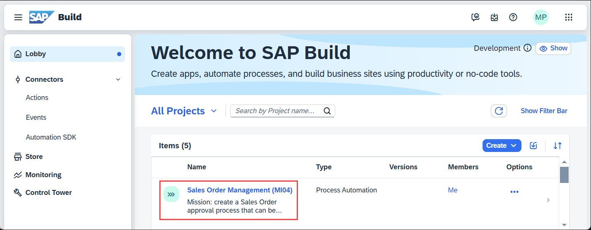This screenshot has width=591, height=230.
Task: Open Events under Connectors
Action: [x=36, y=117]
